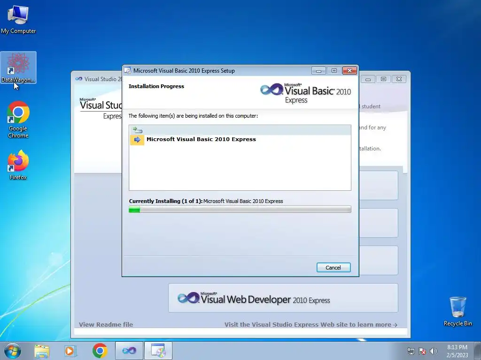The image size is (481, 360).
Task: Open the Recycle Bin
Action: coord(458,311)
